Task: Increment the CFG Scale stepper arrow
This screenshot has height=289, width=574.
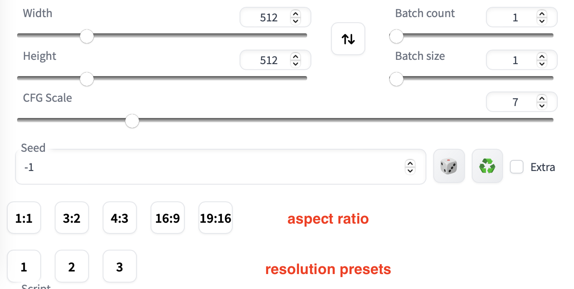Action: click(x=542, y=99)
